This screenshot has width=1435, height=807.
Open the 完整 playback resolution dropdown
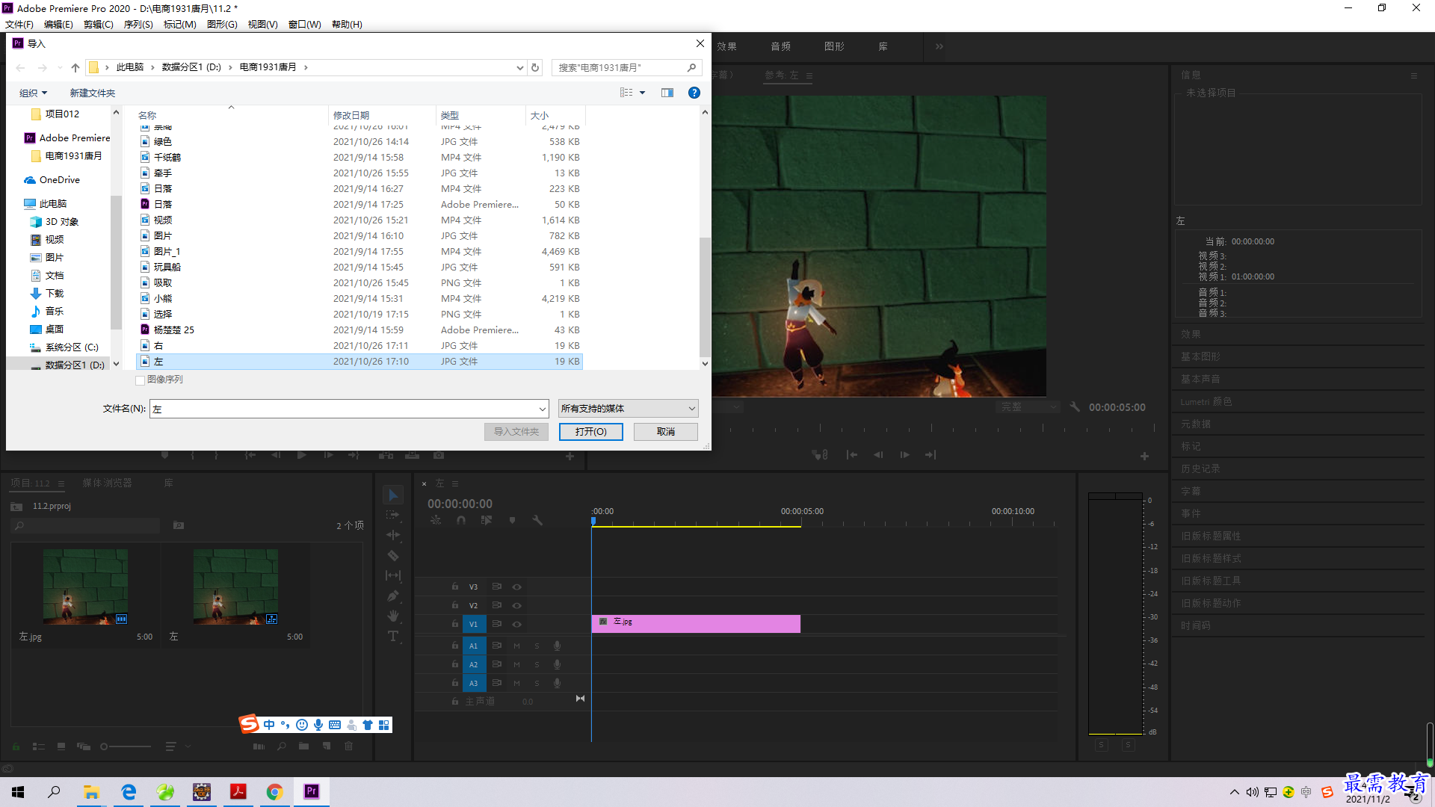pyautogui.click(x=1028, y=407)
